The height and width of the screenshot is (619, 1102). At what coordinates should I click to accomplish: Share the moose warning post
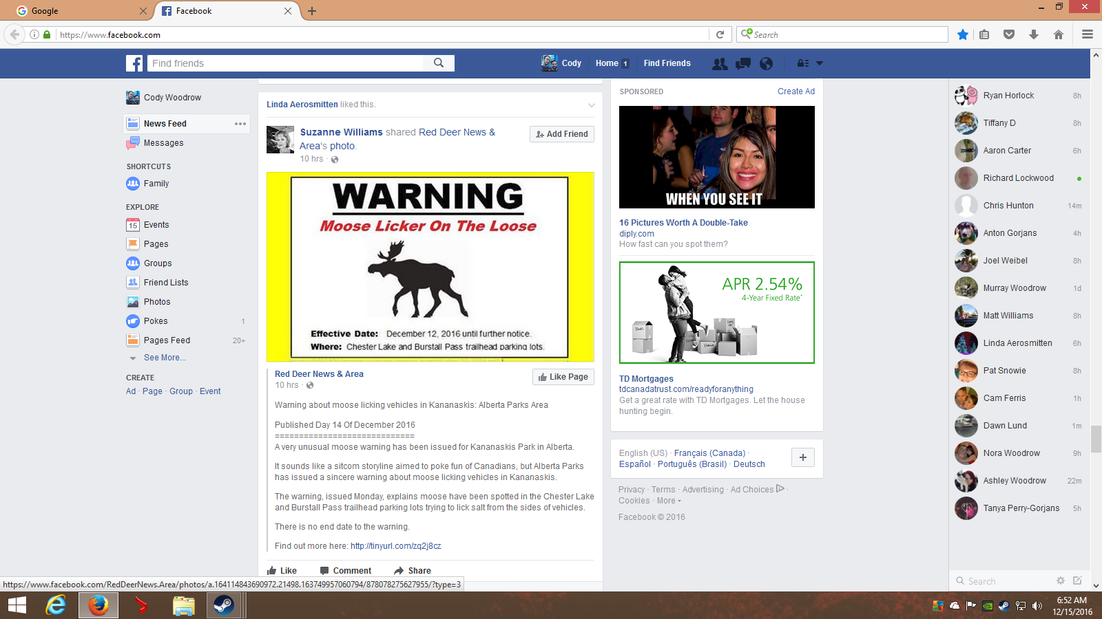tap(412, 571)
